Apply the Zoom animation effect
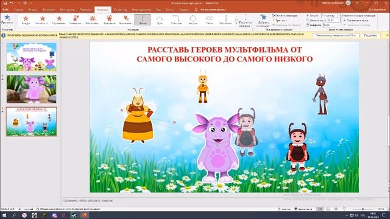This screenshot has height=219, width=390. (93, 20)
